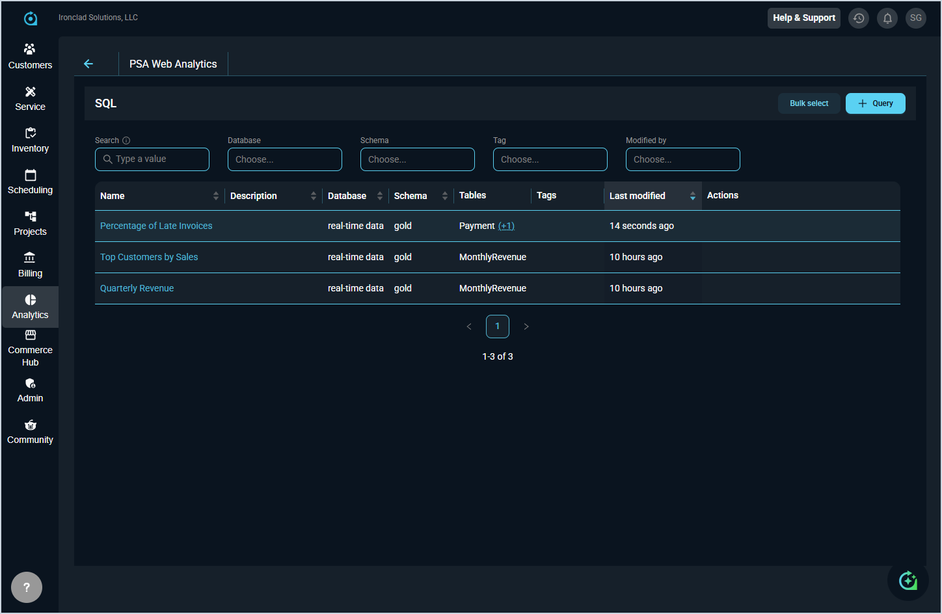942x614 pixels.
Task: Open the Scheduling calendar icon
Action: coord(30,176)
